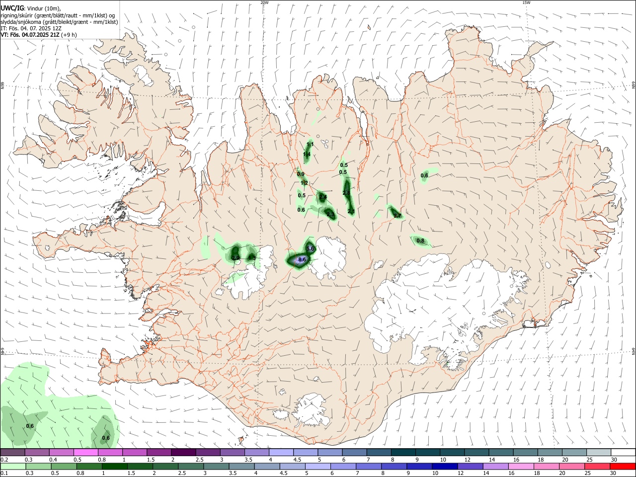Pick the bright red 30 swatch in lower scale

(x=624, y=466)
